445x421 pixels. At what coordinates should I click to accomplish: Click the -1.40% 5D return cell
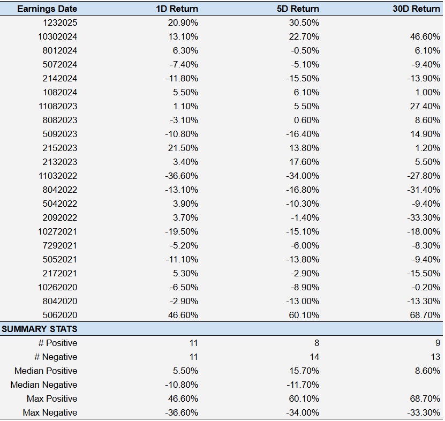305,217
